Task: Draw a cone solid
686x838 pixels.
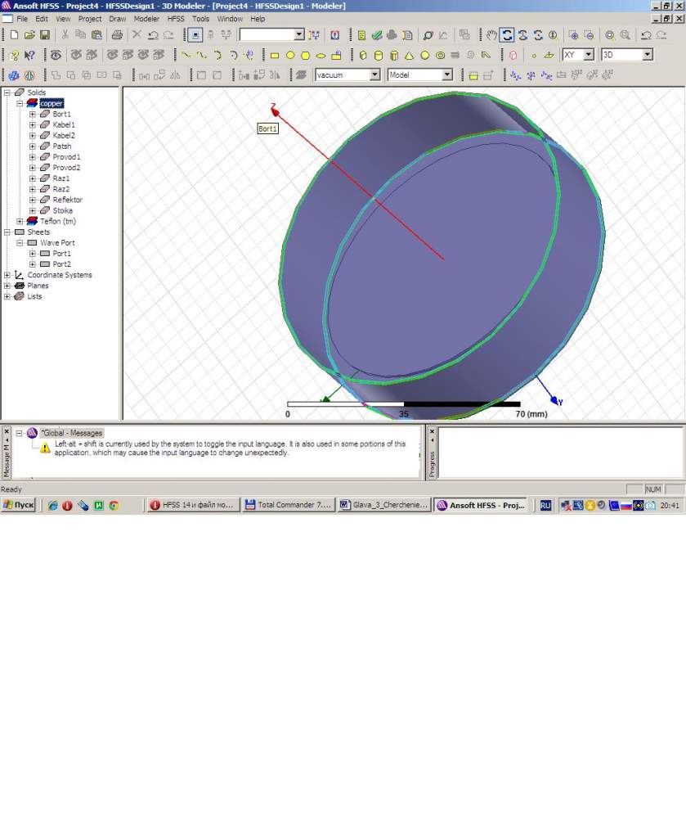Action: pyautogui.click(x=409, y=55)
